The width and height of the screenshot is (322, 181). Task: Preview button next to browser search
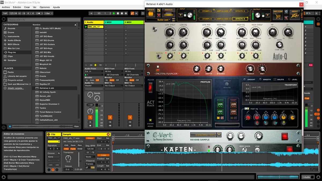[x=4, y=19]
